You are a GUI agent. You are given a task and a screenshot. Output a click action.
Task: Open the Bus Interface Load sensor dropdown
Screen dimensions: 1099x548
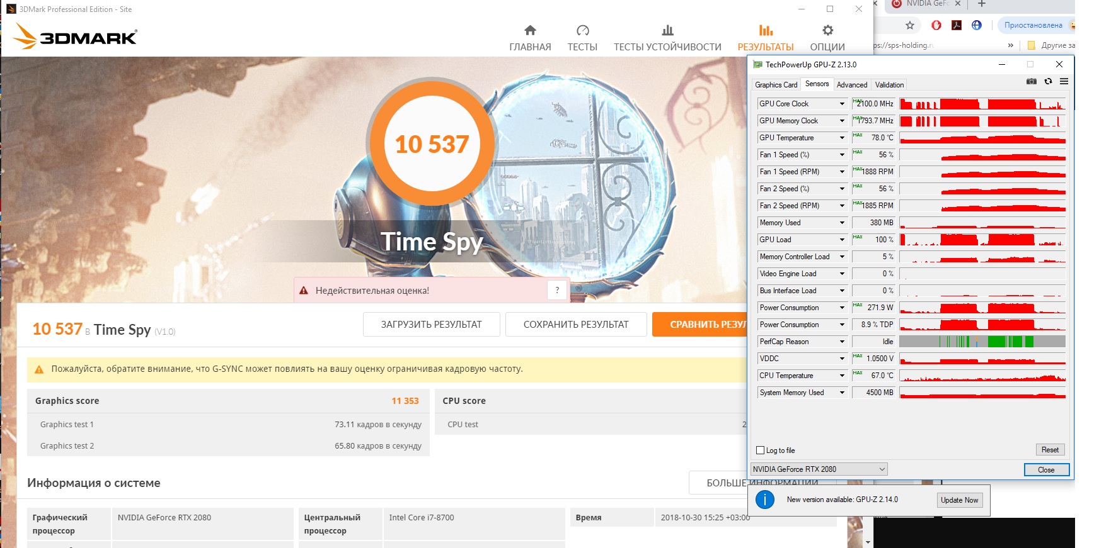(x=842, y=291)
